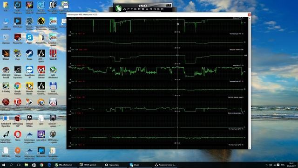Click the MSI Afterburner main window header
Viewport: 298px width, 168px height.
coord(143,7)
